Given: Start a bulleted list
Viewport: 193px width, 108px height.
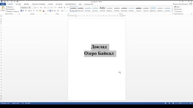Looking at the screenshot, I should pyautogui.click(x=49, y=7).
